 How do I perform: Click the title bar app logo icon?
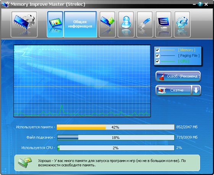[x=5, y=4]
